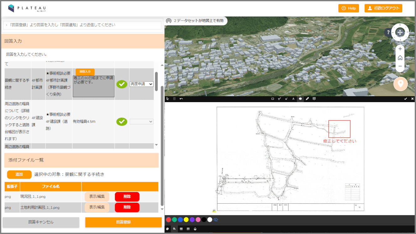Click the 修正してください annotation text
This screenshot has width=416, height=234.
coord(340,141)
